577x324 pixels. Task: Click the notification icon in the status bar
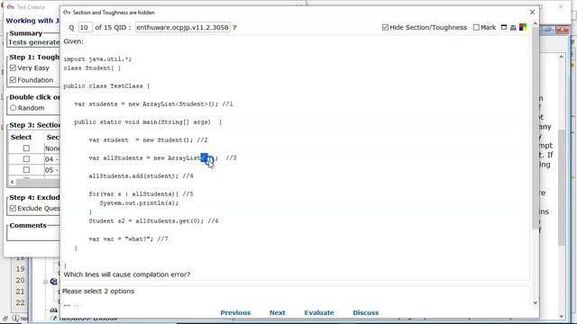(15, 319)
